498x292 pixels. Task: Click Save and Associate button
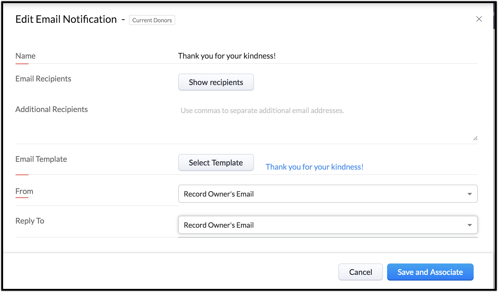(430, 272)
